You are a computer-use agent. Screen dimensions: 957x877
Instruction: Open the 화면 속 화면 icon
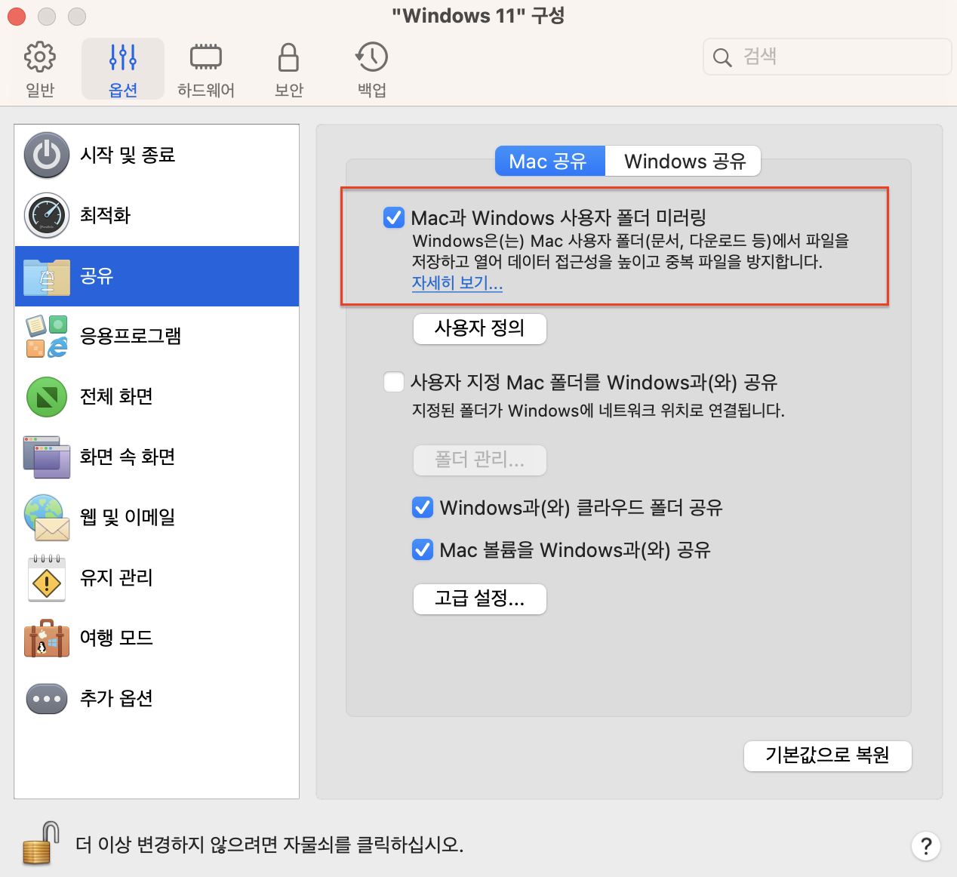(47, 457)
